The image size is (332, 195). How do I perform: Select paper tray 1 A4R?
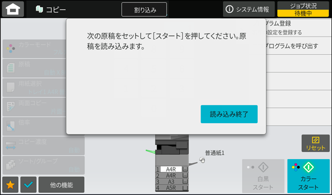(x=172, y=169)
